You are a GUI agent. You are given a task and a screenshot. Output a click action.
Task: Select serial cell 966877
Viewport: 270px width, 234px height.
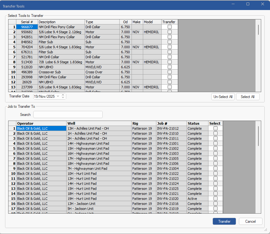[27, 27]
